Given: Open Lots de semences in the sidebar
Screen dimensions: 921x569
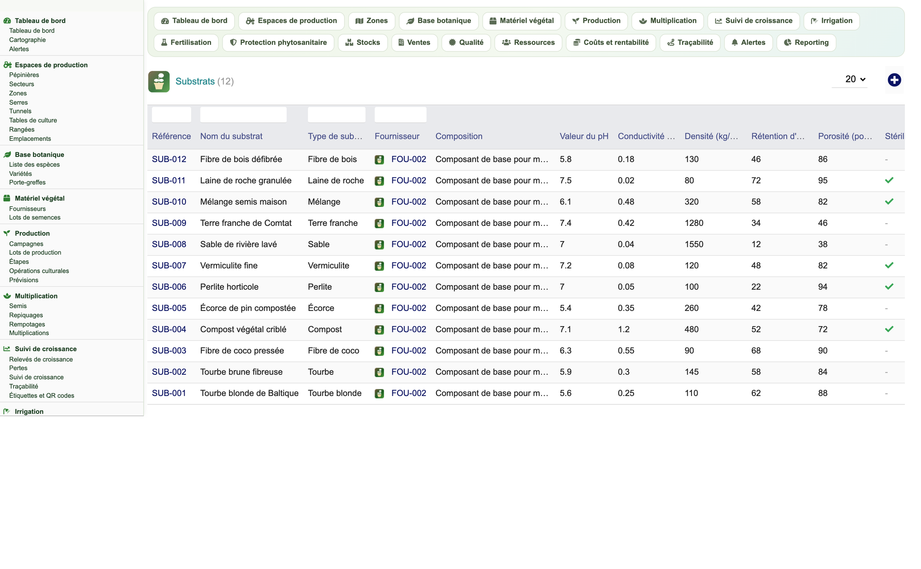Looking at the screenshot, I should [35, 217].
